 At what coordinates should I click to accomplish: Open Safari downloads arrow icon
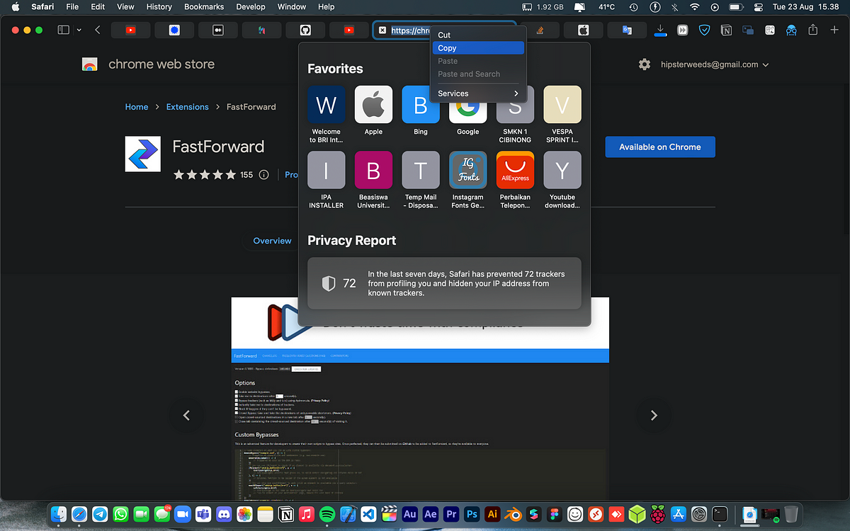[660, 30]
